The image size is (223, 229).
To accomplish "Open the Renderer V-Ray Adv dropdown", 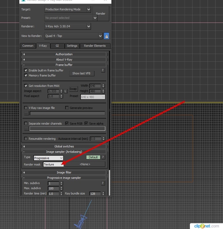I will tap(68, 26).
